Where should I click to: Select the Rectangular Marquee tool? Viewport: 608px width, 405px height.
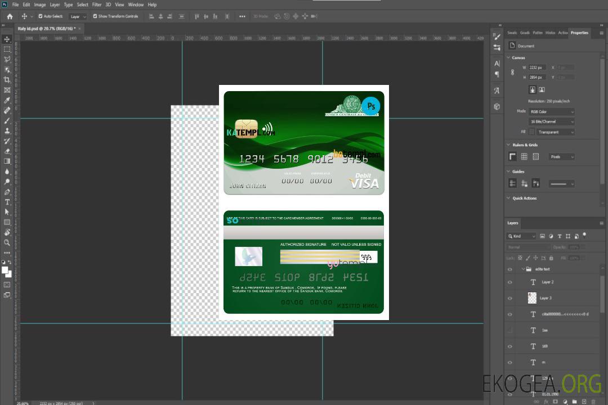pos(7,49)
